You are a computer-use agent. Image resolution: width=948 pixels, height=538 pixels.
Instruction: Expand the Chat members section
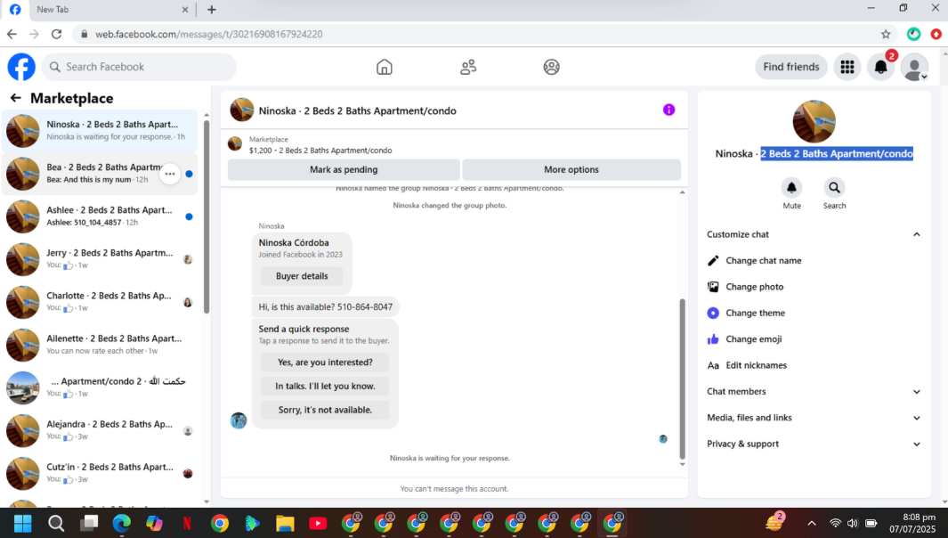pyautogui.click(x=814, y=392)
